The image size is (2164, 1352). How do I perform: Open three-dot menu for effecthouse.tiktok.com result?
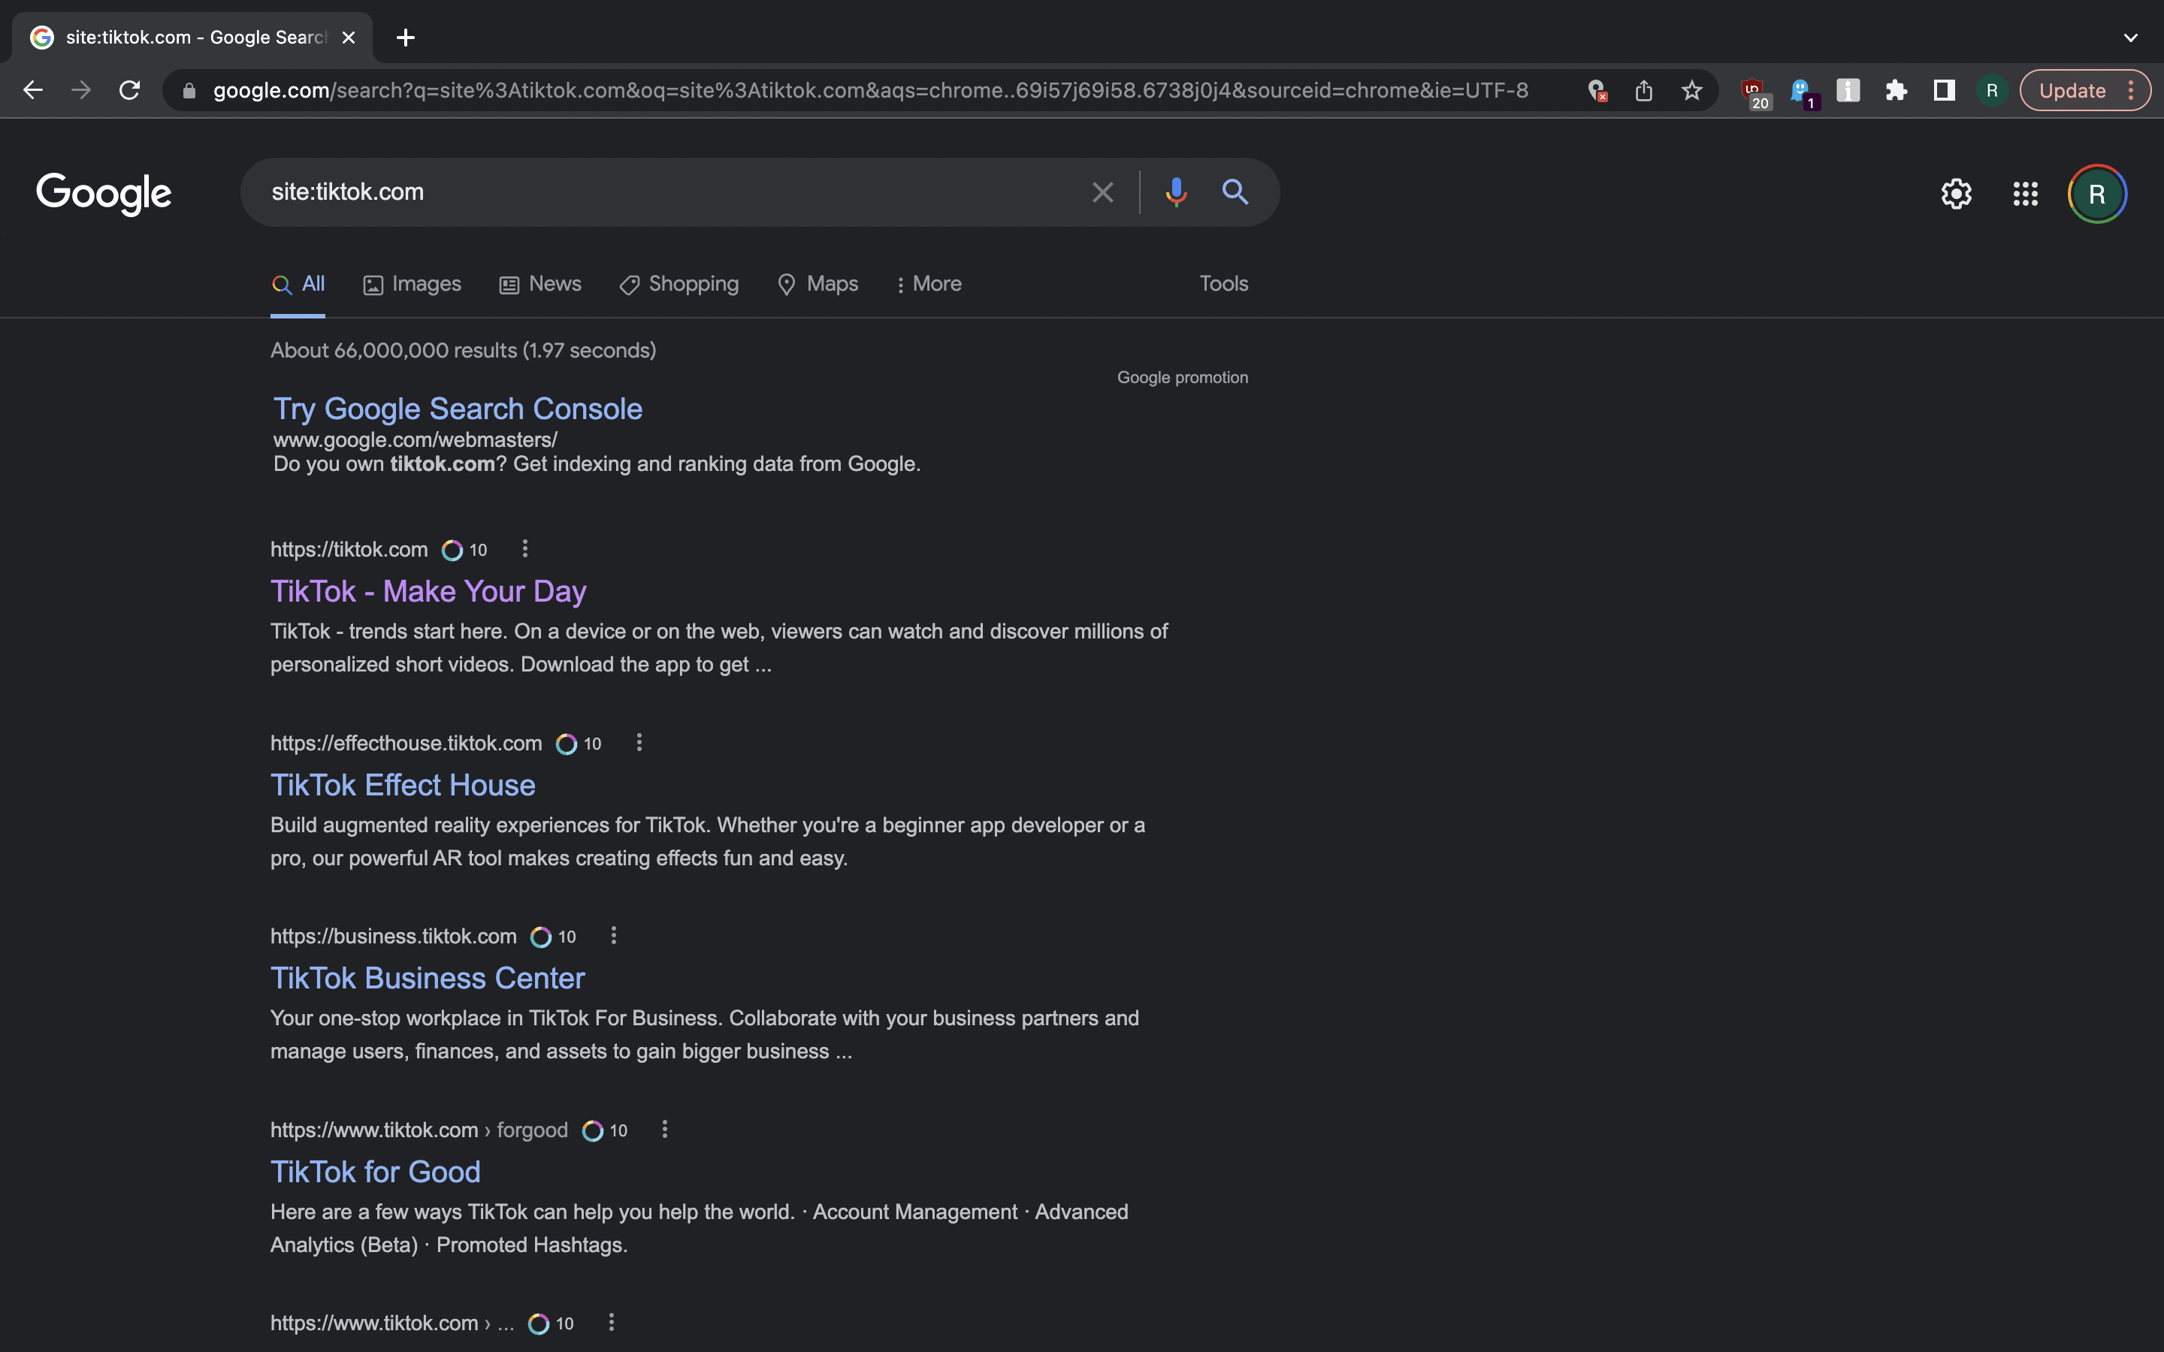tap(639, 742)
